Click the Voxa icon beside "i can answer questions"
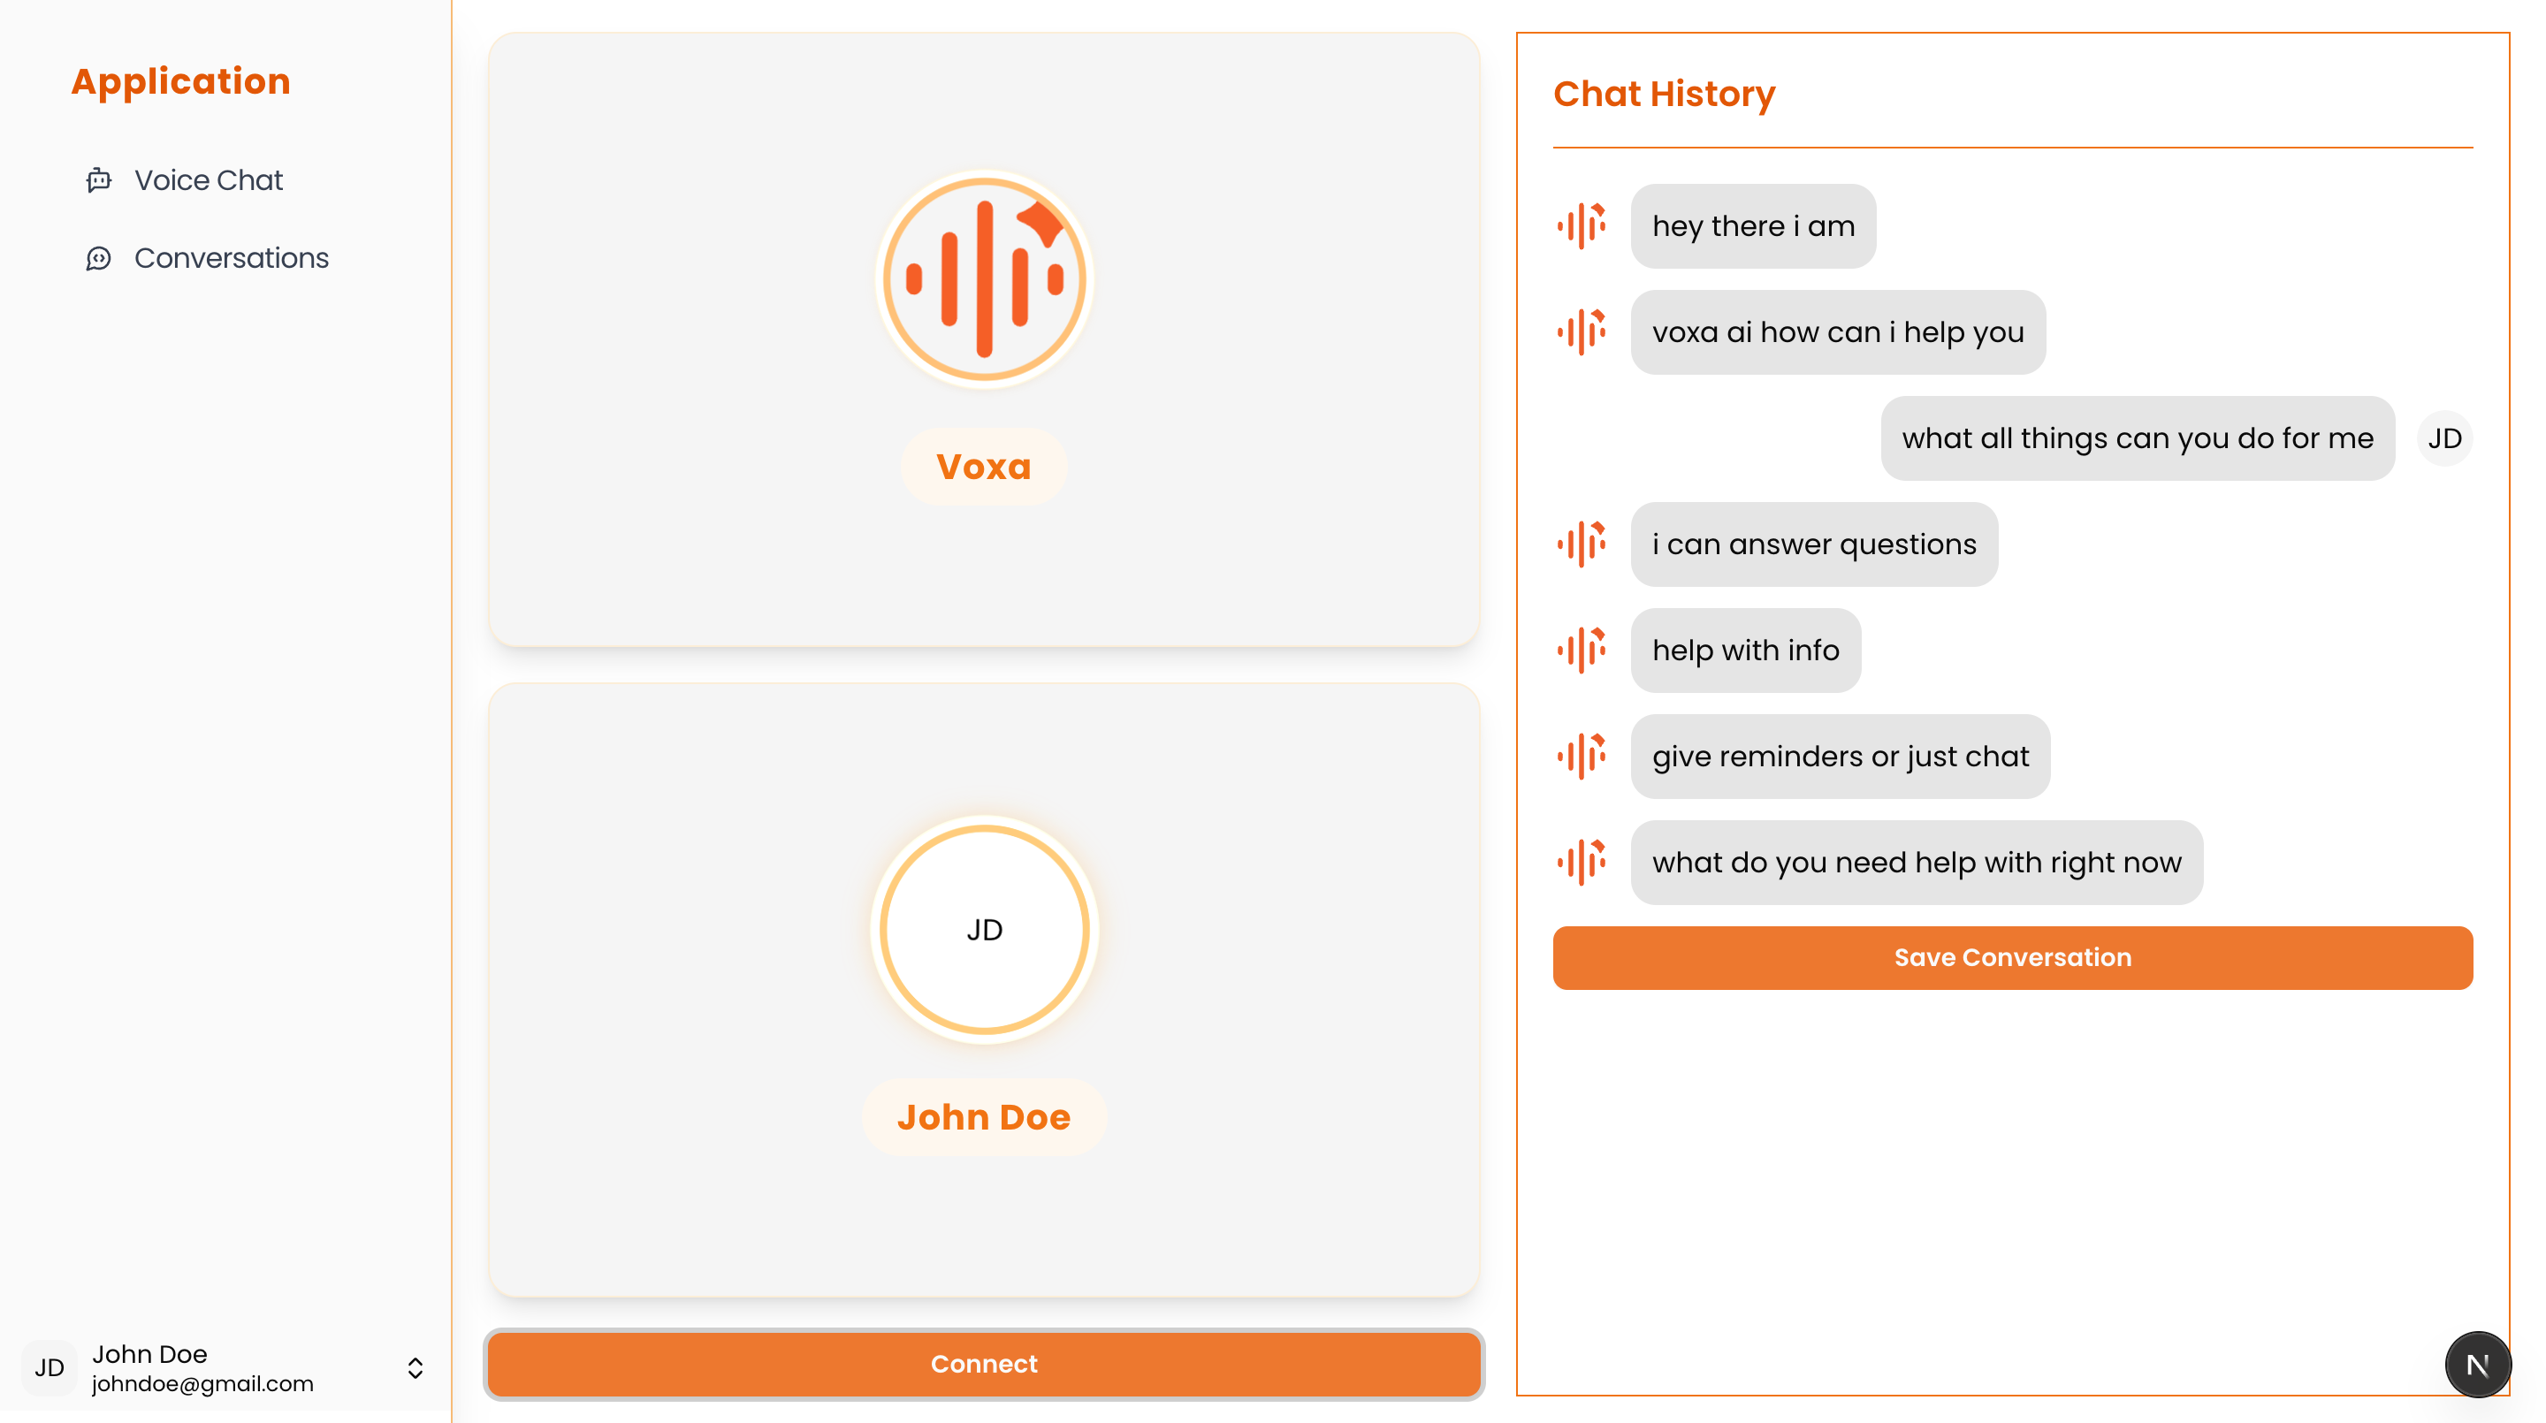The width and height of the screenshot is (2546, 1423). tap(1582, 544)
